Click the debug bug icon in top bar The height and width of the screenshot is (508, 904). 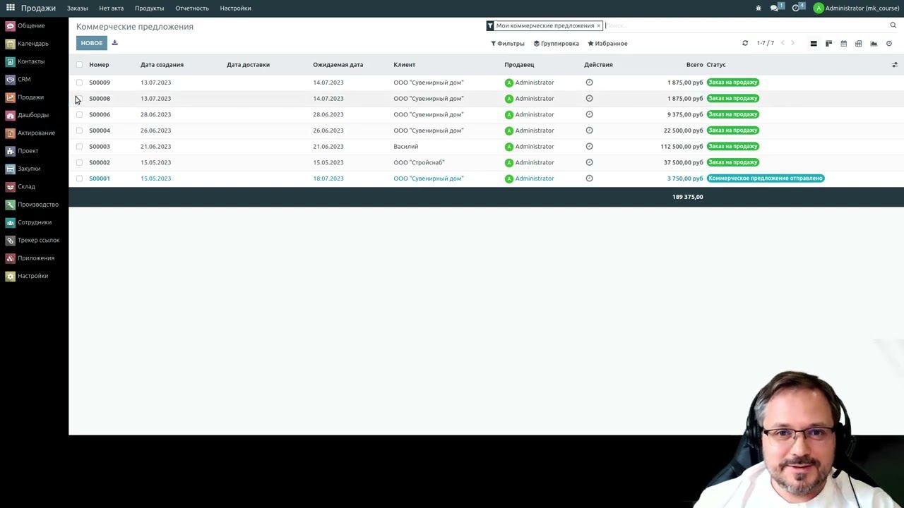pos(759,8)
